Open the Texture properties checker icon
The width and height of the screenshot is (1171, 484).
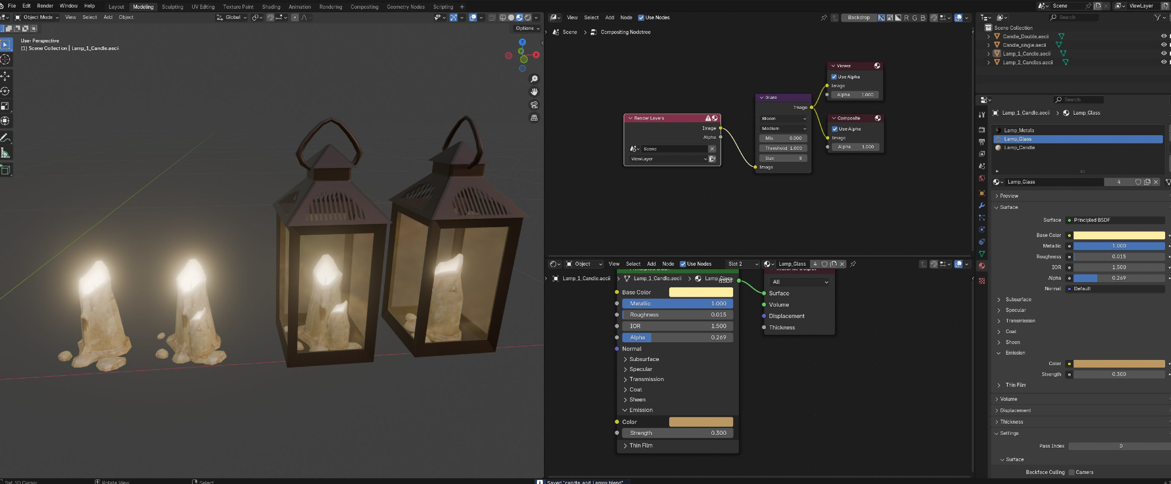[x=982, y=281]
